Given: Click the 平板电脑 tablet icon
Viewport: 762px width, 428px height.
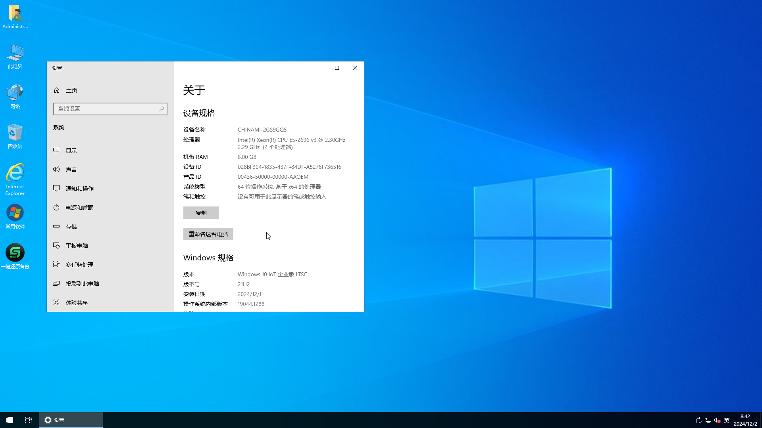Looking at the screenshot, I should click(56, 245).
